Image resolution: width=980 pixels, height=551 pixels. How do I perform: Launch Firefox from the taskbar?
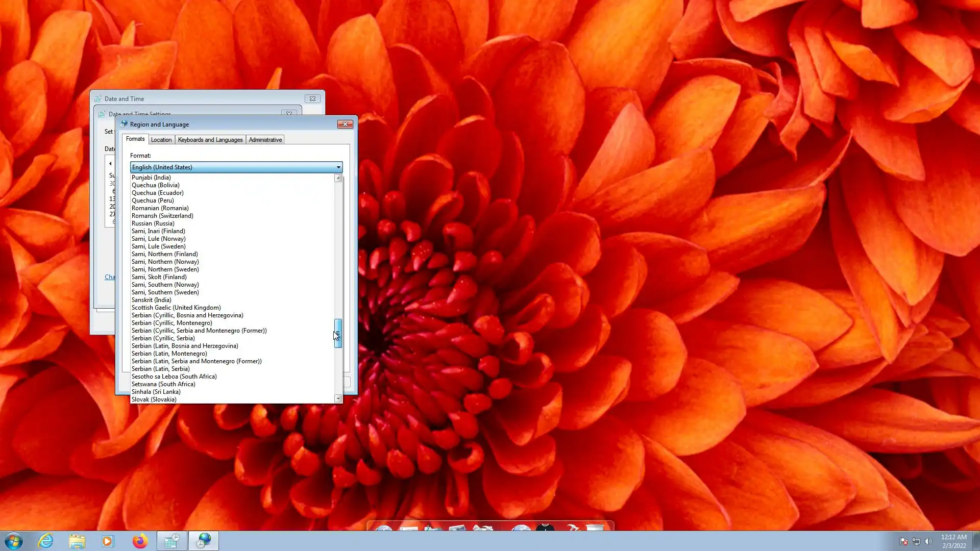[x=140, y=541]
